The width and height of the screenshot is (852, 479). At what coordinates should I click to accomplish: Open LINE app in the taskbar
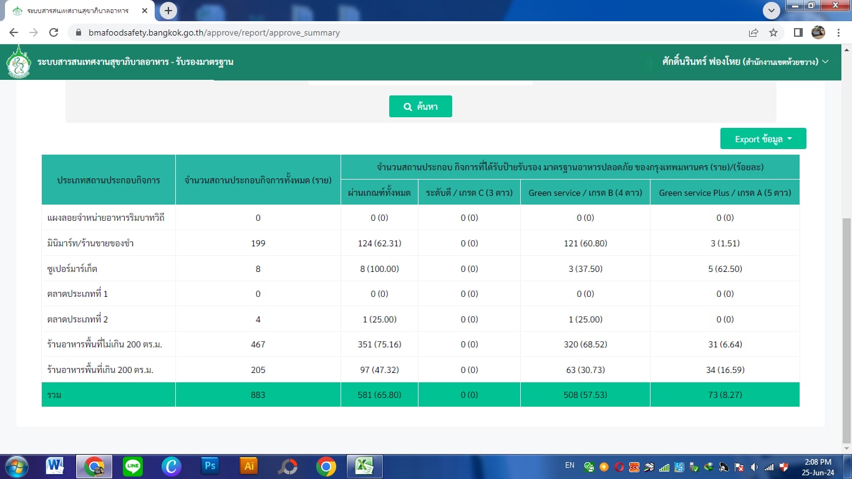[132, 466]
